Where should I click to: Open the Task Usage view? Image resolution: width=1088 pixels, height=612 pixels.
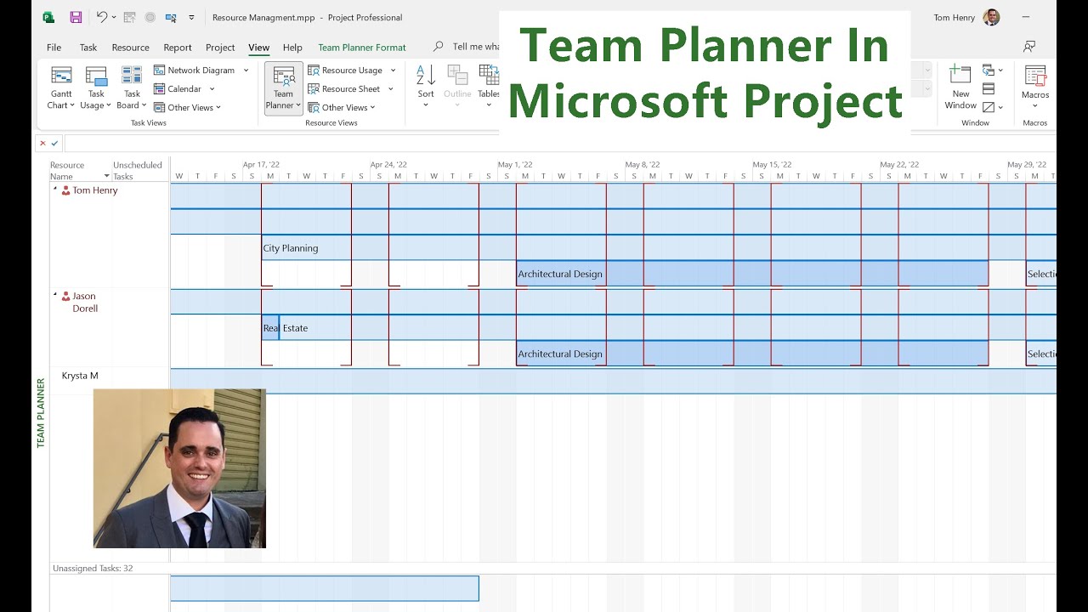96,88
